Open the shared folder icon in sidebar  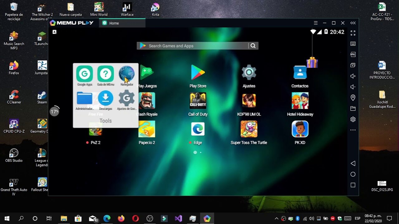point(353,109)
